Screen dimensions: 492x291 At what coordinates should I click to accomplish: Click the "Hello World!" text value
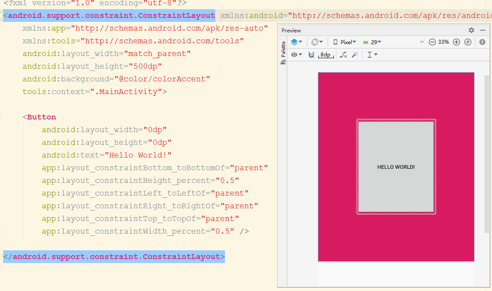click(138, 155)
